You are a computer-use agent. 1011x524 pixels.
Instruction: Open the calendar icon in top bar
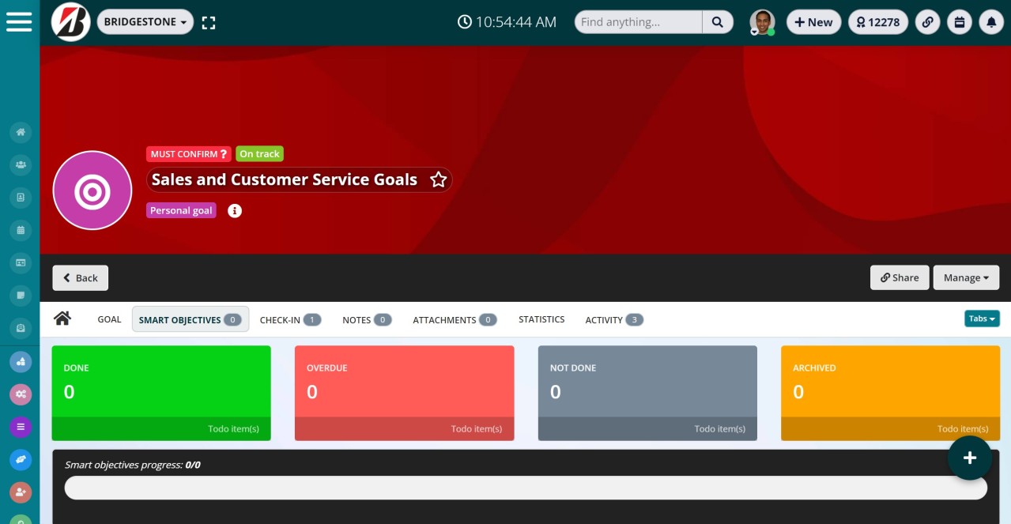(x=960, y=22)
